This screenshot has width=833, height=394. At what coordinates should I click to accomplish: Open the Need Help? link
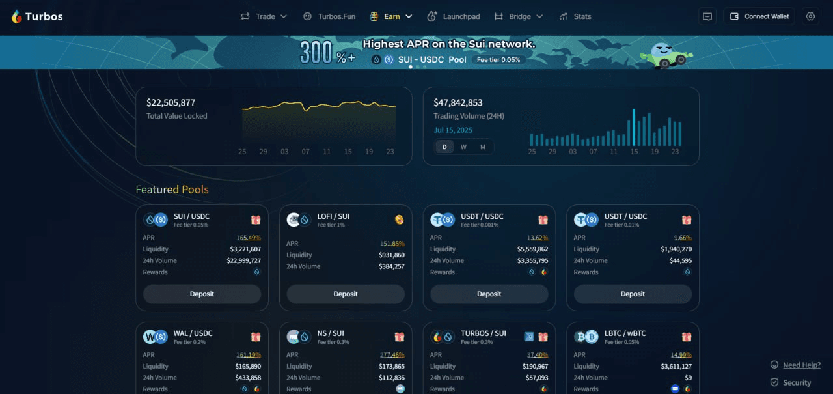click(802, 365)
